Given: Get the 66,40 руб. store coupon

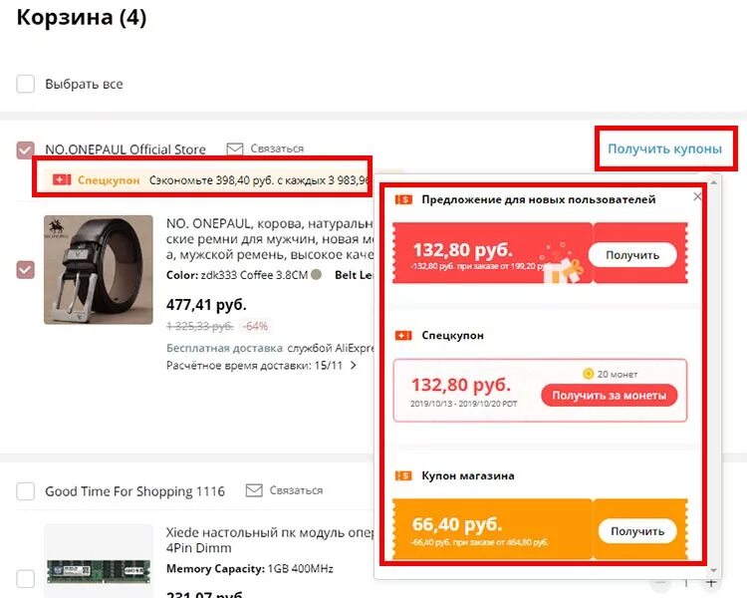Looking at the screenshot, I should click(x=637, y=531).
